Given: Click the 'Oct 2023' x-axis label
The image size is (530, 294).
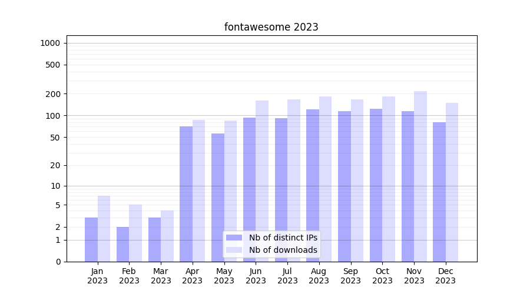Looking at the screenshot, I should coord(382,276).
